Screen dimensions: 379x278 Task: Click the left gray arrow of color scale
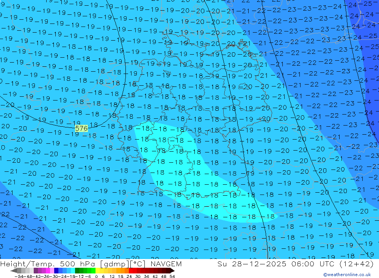coord(14,271)
